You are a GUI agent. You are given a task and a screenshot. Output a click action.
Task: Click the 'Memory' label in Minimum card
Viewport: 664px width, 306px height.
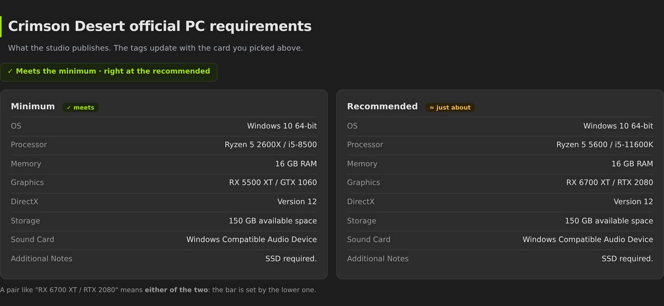tap(26, 164)
